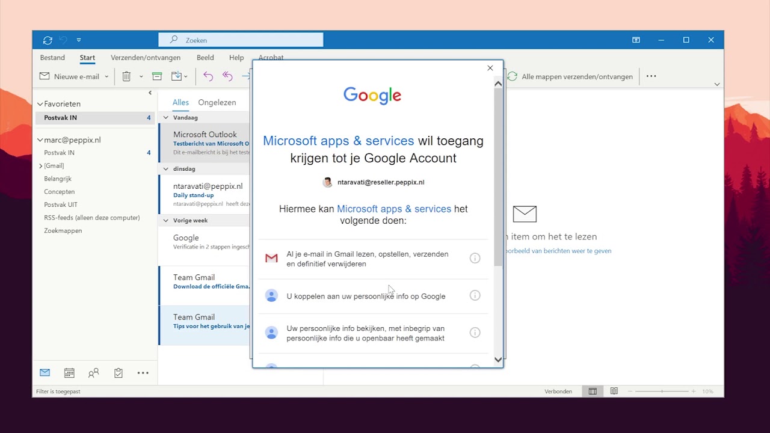Show info for 'Uw persoonlijke info bekijken' permission
Screen dimensions: 770x433
475,333
